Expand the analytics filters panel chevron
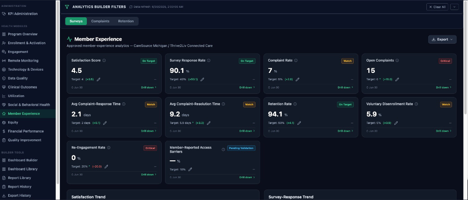The width and height of the screenshot is (468, 200). pyautogui.click(x=454, y=7)
